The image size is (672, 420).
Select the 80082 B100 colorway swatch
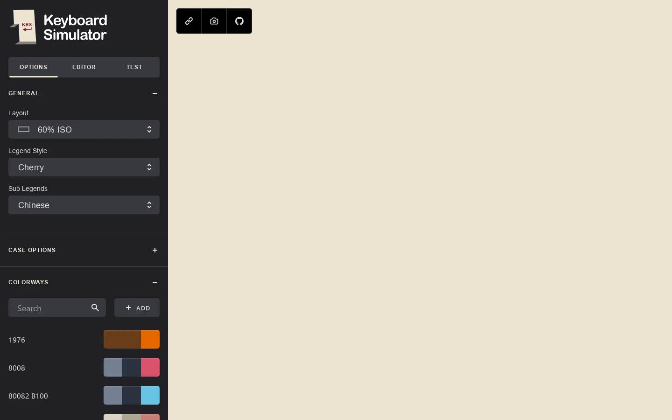132,395
